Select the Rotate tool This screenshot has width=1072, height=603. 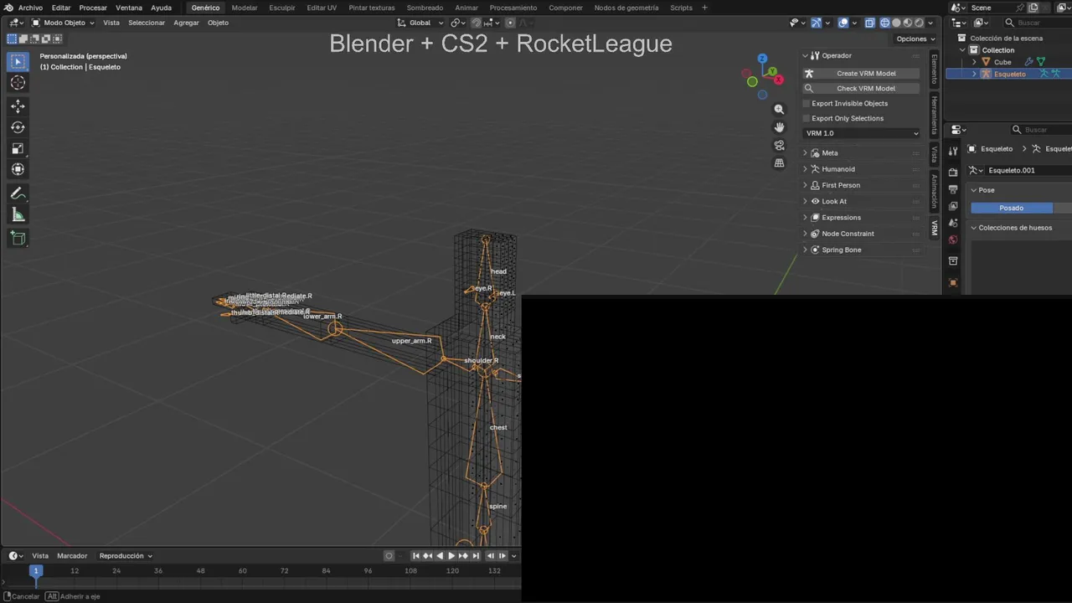[x=18, y=127]
